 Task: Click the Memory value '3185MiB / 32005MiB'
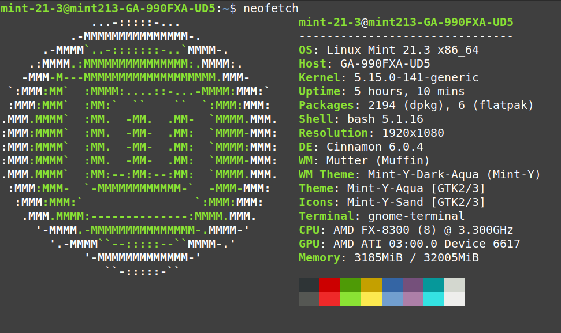click(416, 257)
